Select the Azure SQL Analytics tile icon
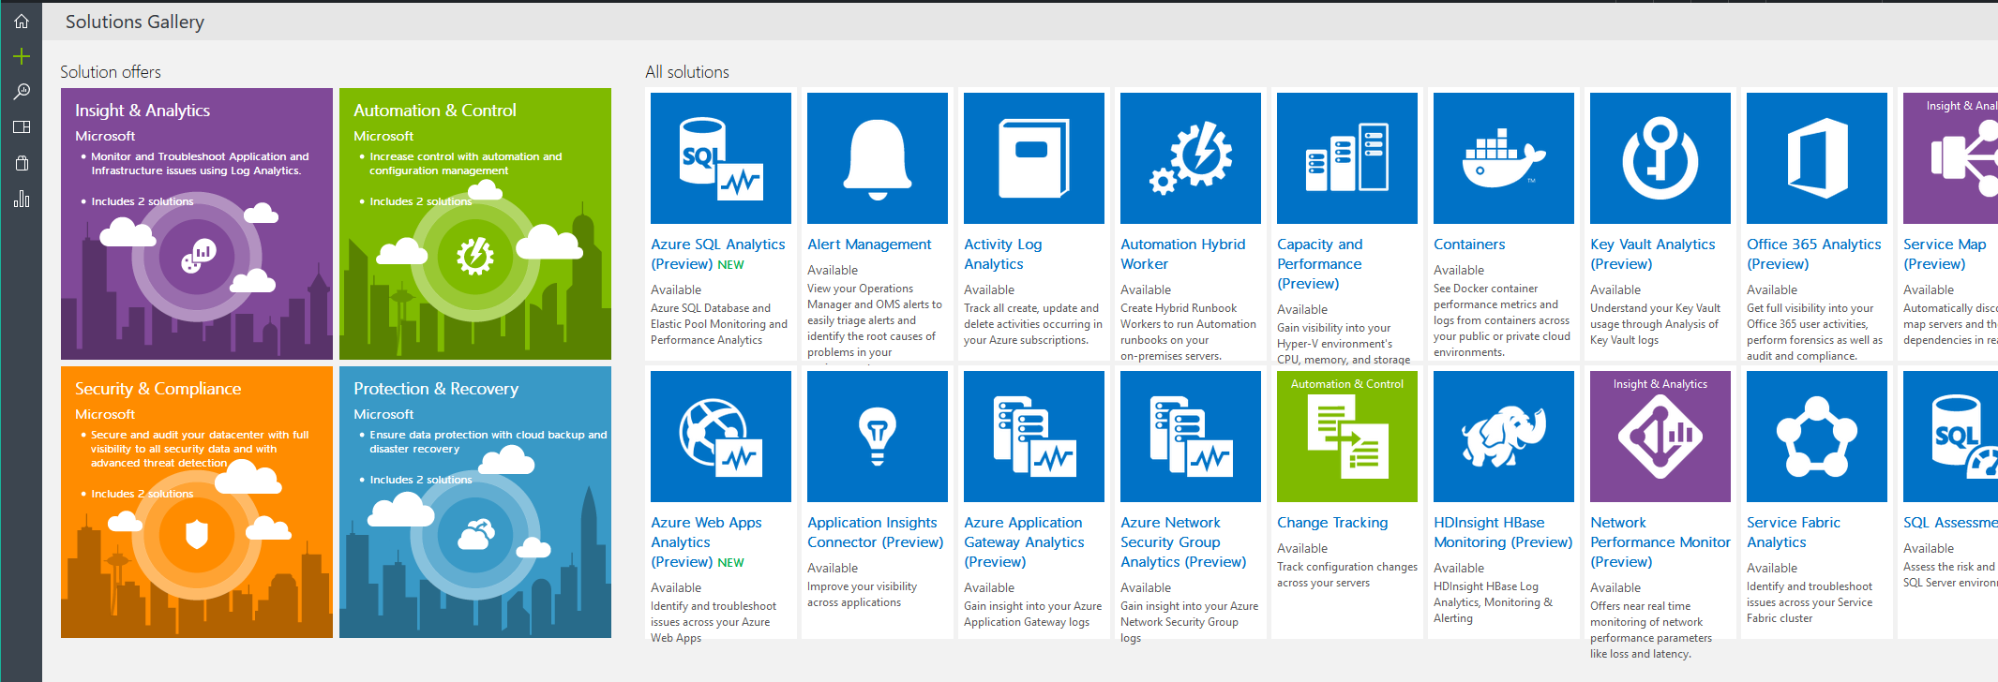The width and height of the screenshot is (1998, 682). pos(721,158)
